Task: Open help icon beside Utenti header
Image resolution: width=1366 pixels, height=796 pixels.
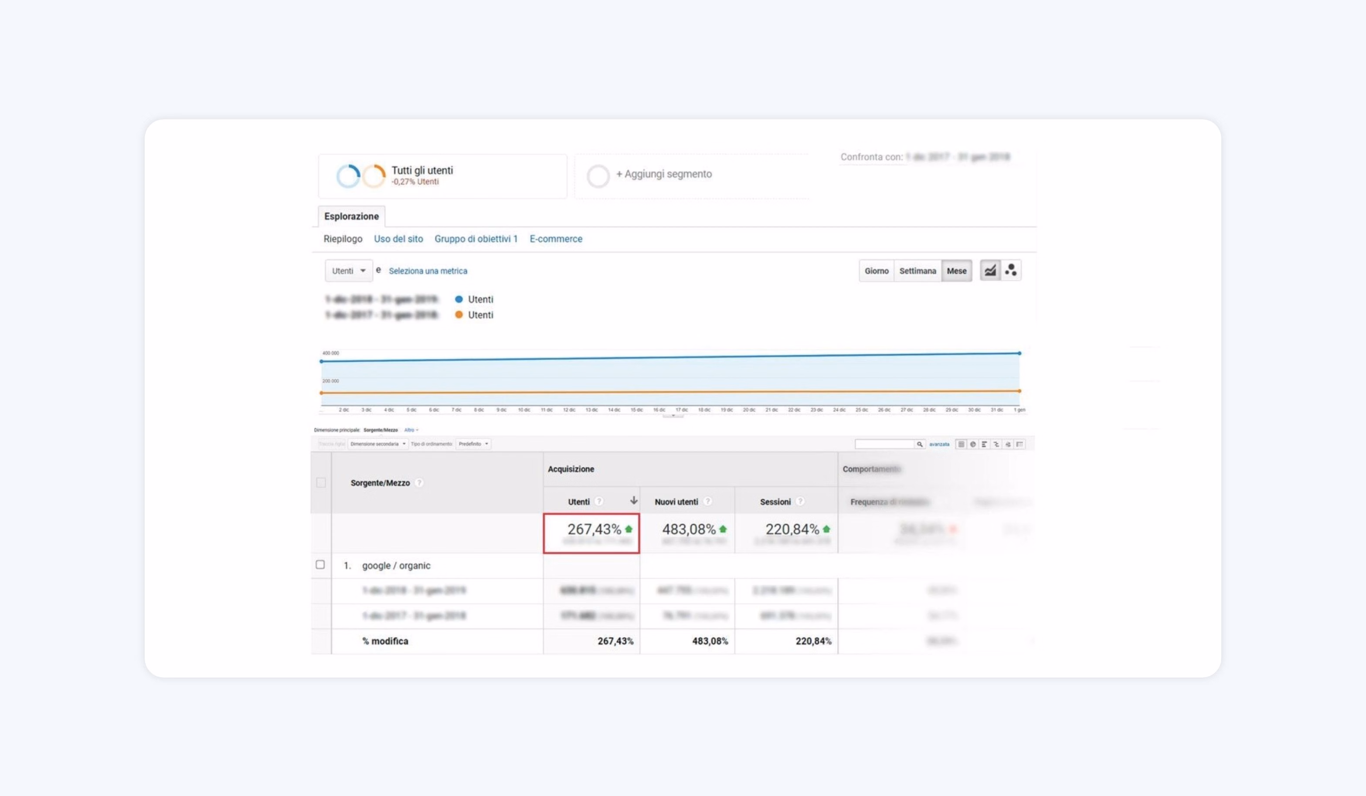Action: [598, 502]
